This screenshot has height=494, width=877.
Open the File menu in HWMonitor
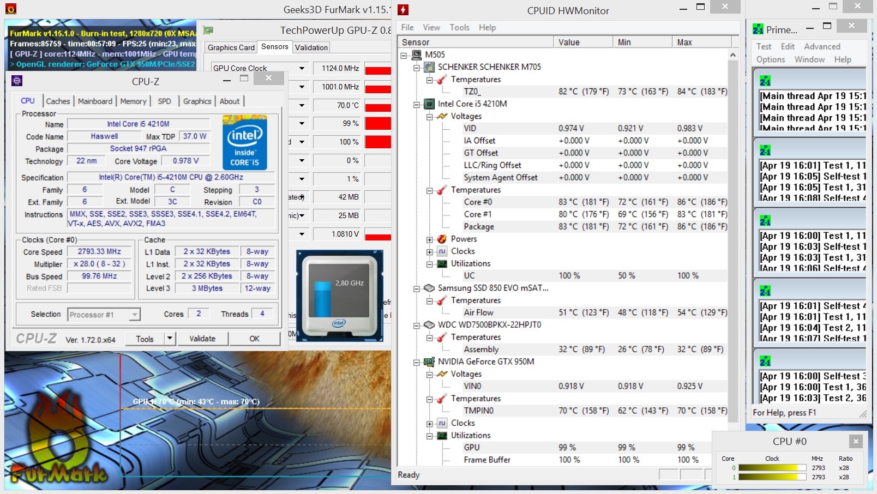click(407, 27)
